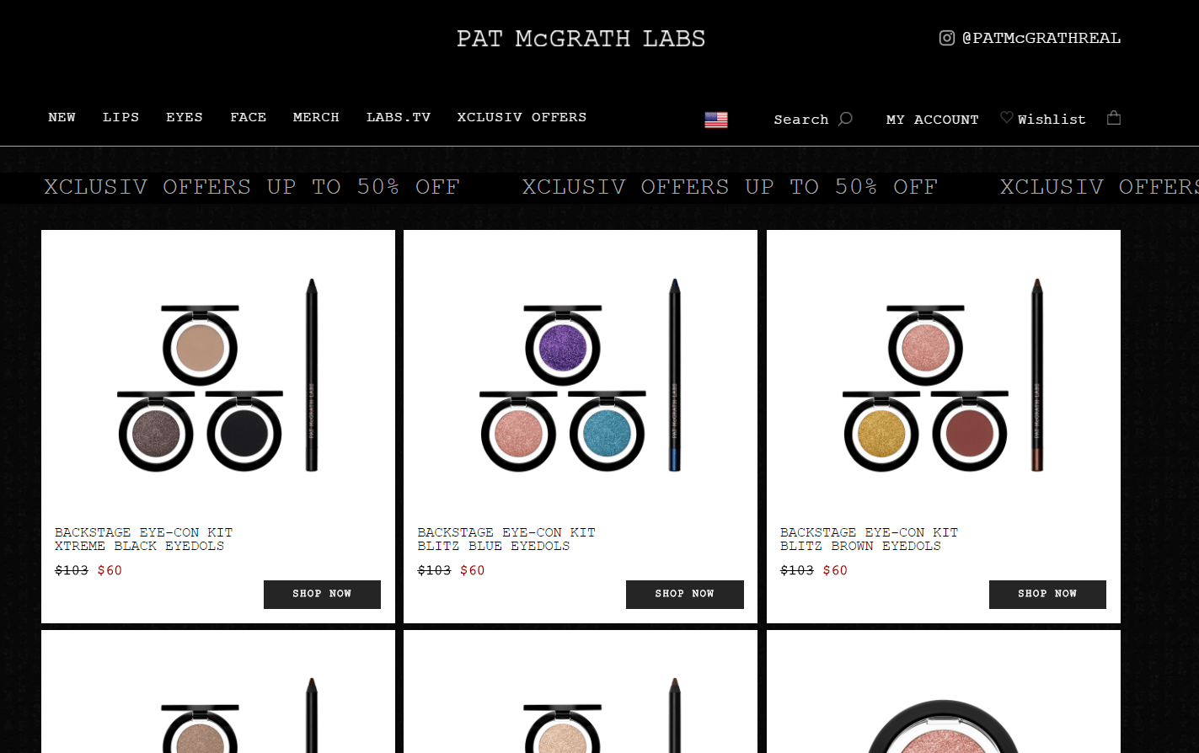Click the @PATMcGRATHREAL handle
The image size is (1199, 753).
[1041, 38]
